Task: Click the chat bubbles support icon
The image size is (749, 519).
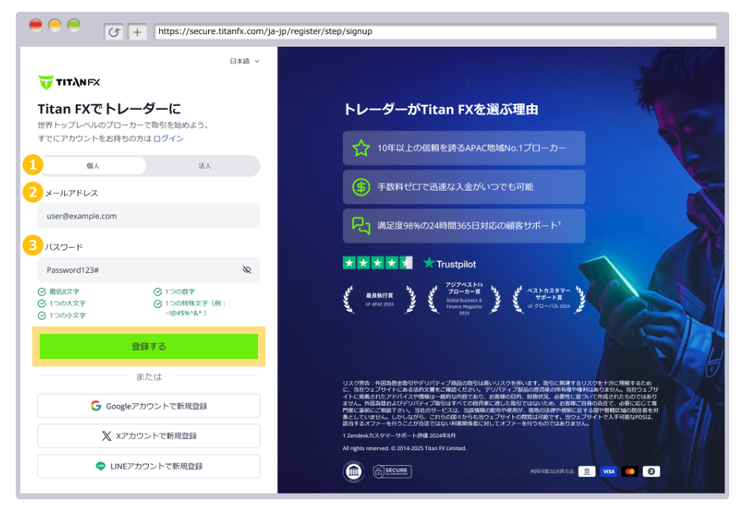Action: click(361, 225)
